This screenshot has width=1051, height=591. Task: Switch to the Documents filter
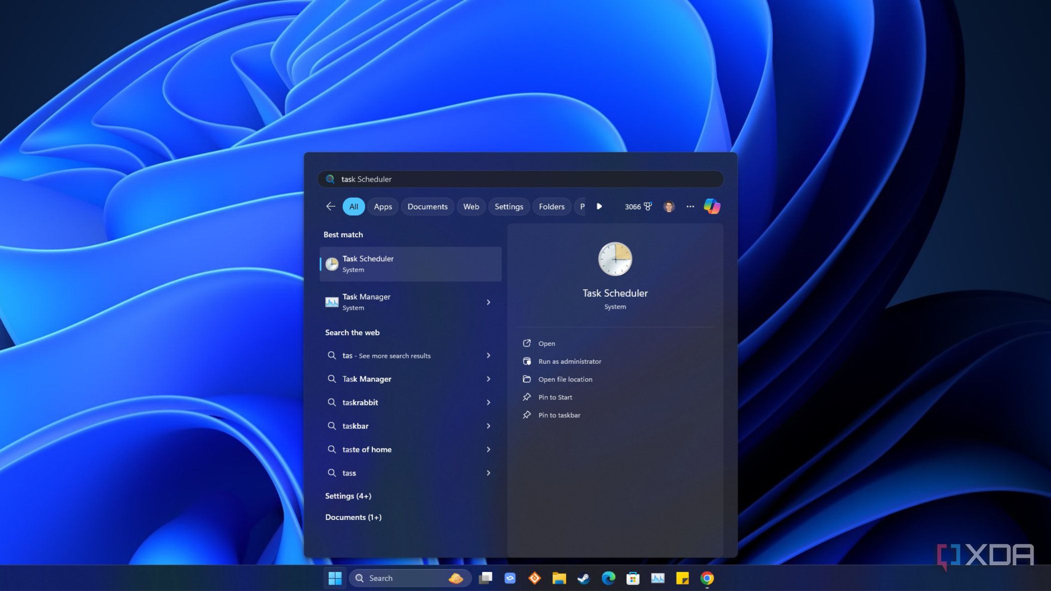tap(427, 206)
